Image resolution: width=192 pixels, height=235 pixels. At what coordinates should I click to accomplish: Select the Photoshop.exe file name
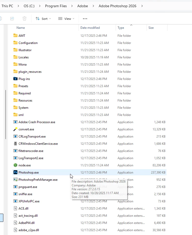(x=29, y=172)
